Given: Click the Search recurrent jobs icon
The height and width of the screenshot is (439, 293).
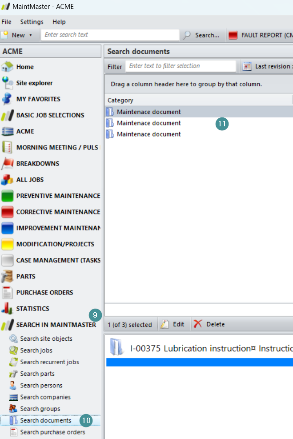Looking at the screenshot, I should (13, 362).
